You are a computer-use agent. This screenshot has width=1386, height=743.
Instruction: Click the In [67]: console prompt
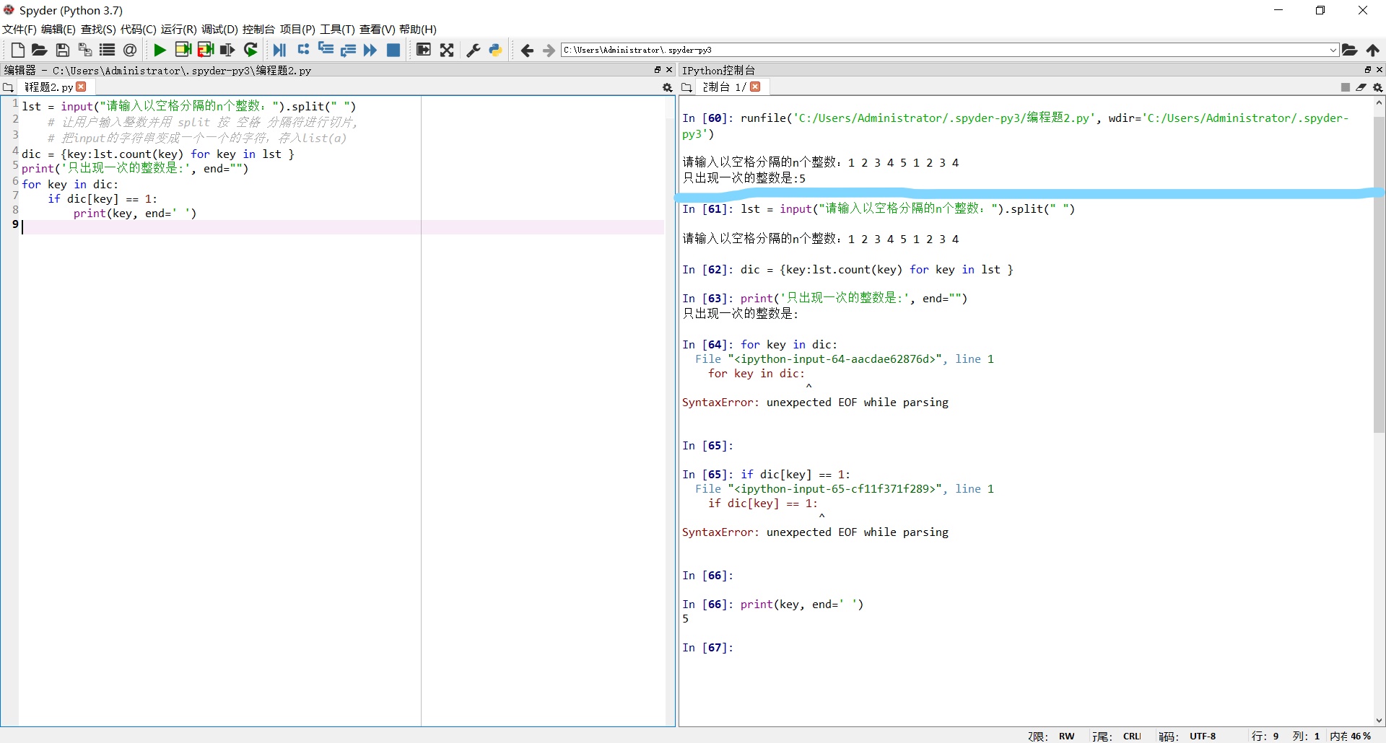707,648
